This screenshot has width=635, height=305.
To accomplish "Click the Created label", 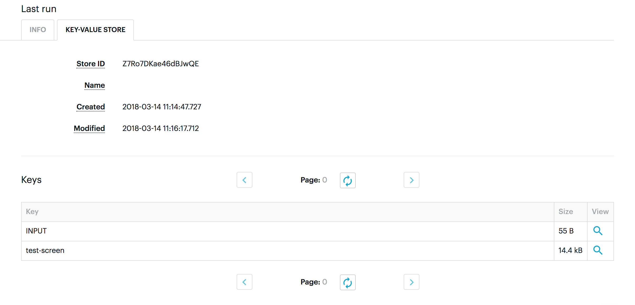I will coord(91,107).
